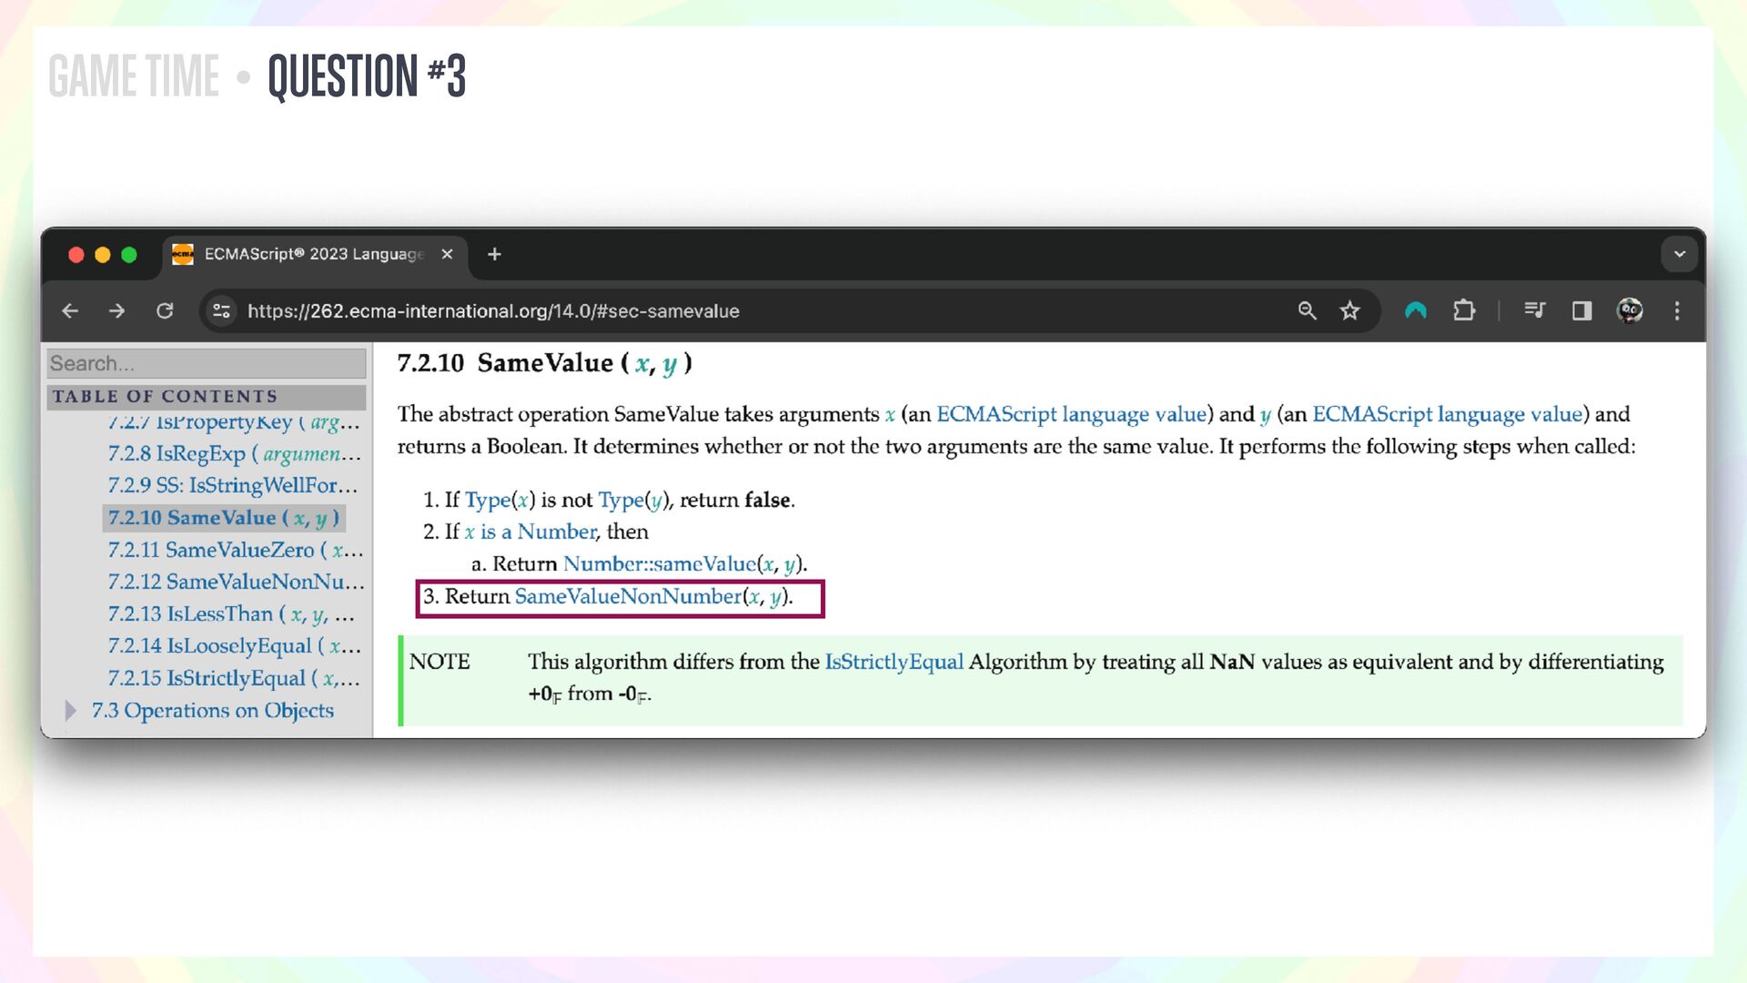Screen dimensions: 1747x983
Task: Open a new tab with plus button
Action: point(494,255)
